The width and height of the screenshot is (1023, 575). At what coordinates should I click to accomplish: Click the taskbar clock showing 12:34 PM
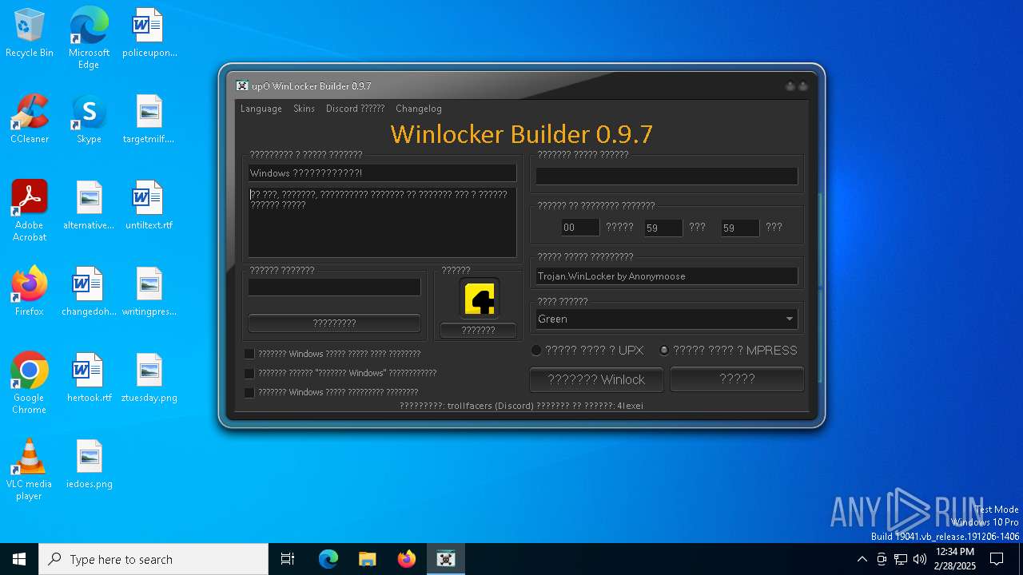[x=954, y=559]
